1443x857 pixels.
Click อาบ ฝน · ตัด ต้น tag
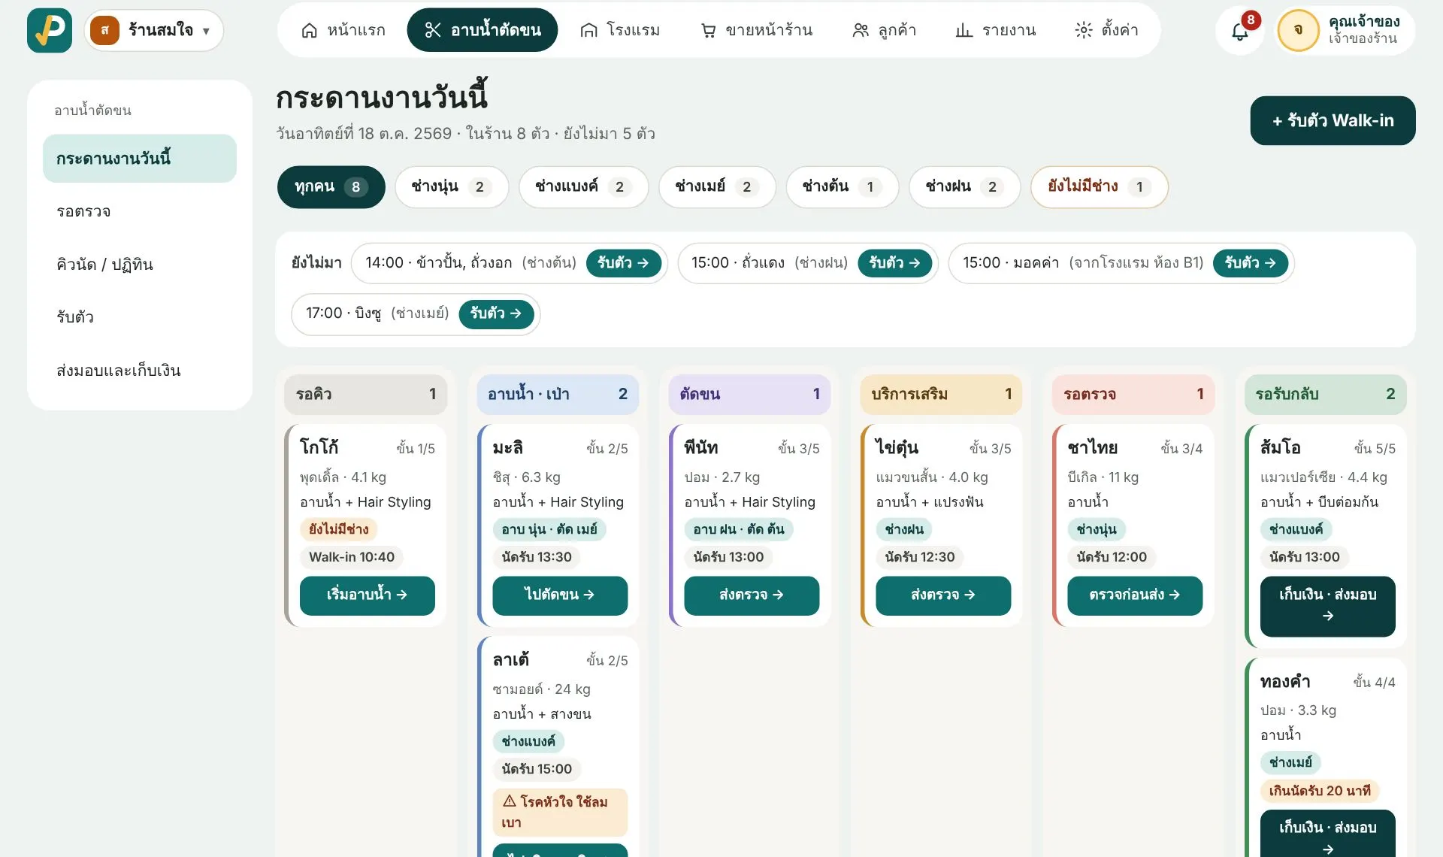pyautogui.click(x=739, y=529)
